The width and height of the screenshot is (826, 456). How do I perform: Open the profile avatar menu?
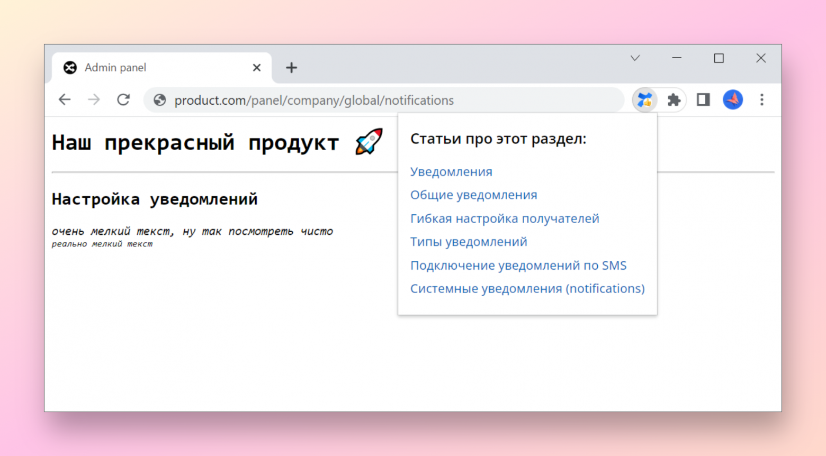tap(733, 99)
